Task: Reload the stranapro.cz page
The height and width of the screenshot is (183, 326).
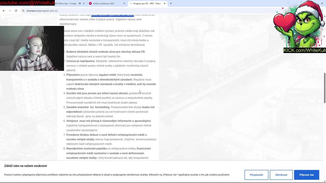Action: [x=16, y=11]
